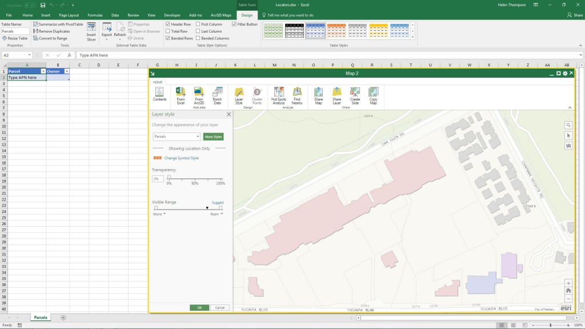The height and width of the screenshot is (329, 585).
Task: Open the Find Nearby tool
Action: [x=297, y=95]
